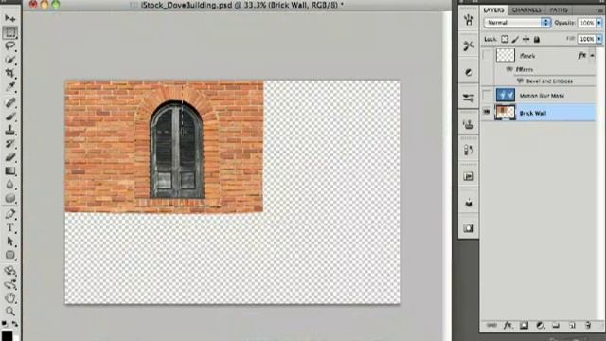Select the Dodge tool

pyautogui.click(x=10, y=198)
